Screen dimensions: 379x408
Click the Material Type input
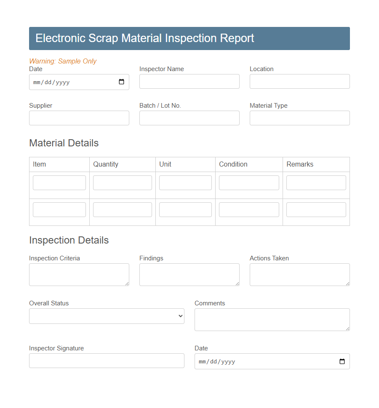coord(299,118)
